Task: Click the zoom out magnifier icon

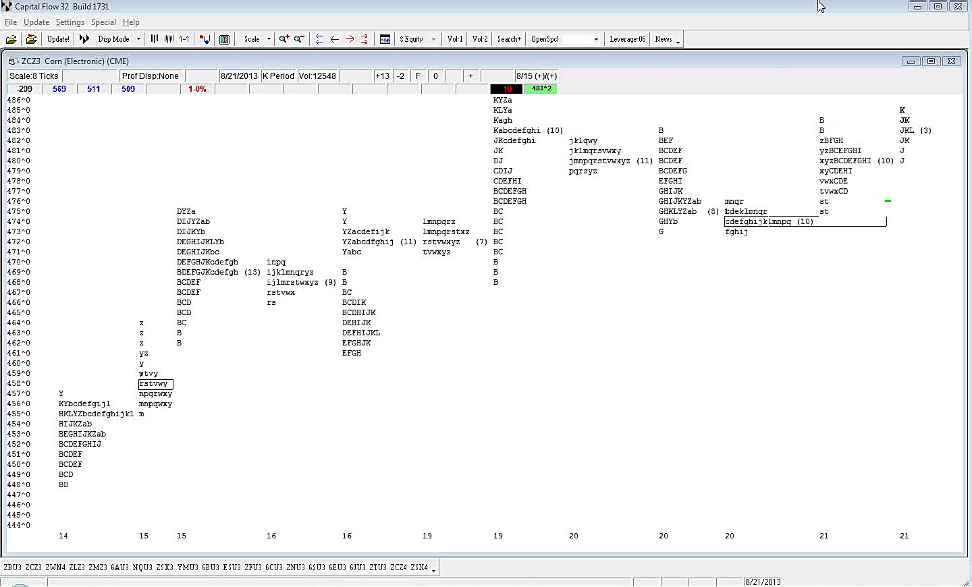Action: (x=299, y=39)
